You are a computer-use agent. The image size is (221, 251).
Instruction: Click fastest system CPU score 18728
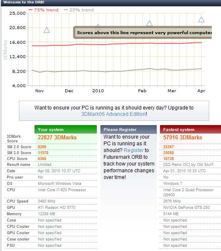click(x=168, y=159)
